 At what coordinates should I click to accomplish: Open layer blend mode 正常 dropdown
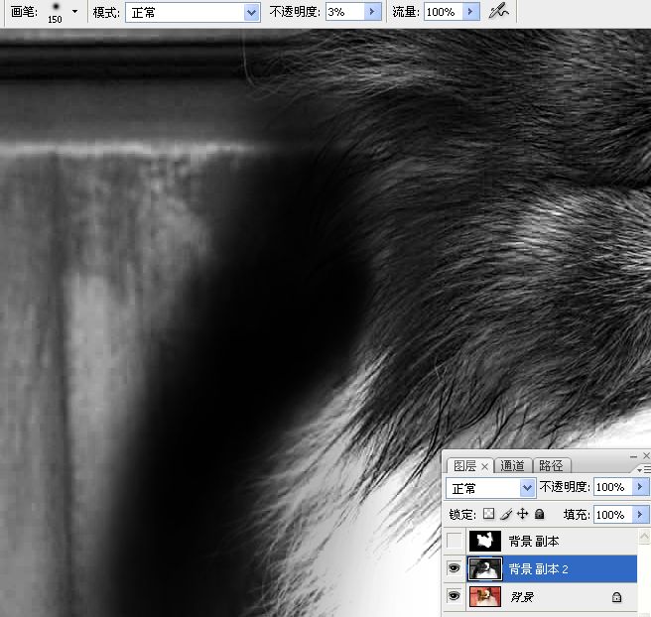(x=527, y=488)
